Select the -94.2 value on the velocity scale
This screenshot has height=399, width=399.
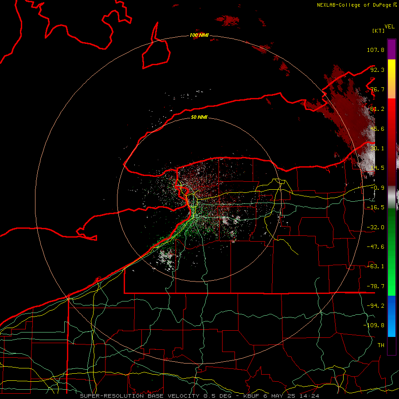click(376, 306)
